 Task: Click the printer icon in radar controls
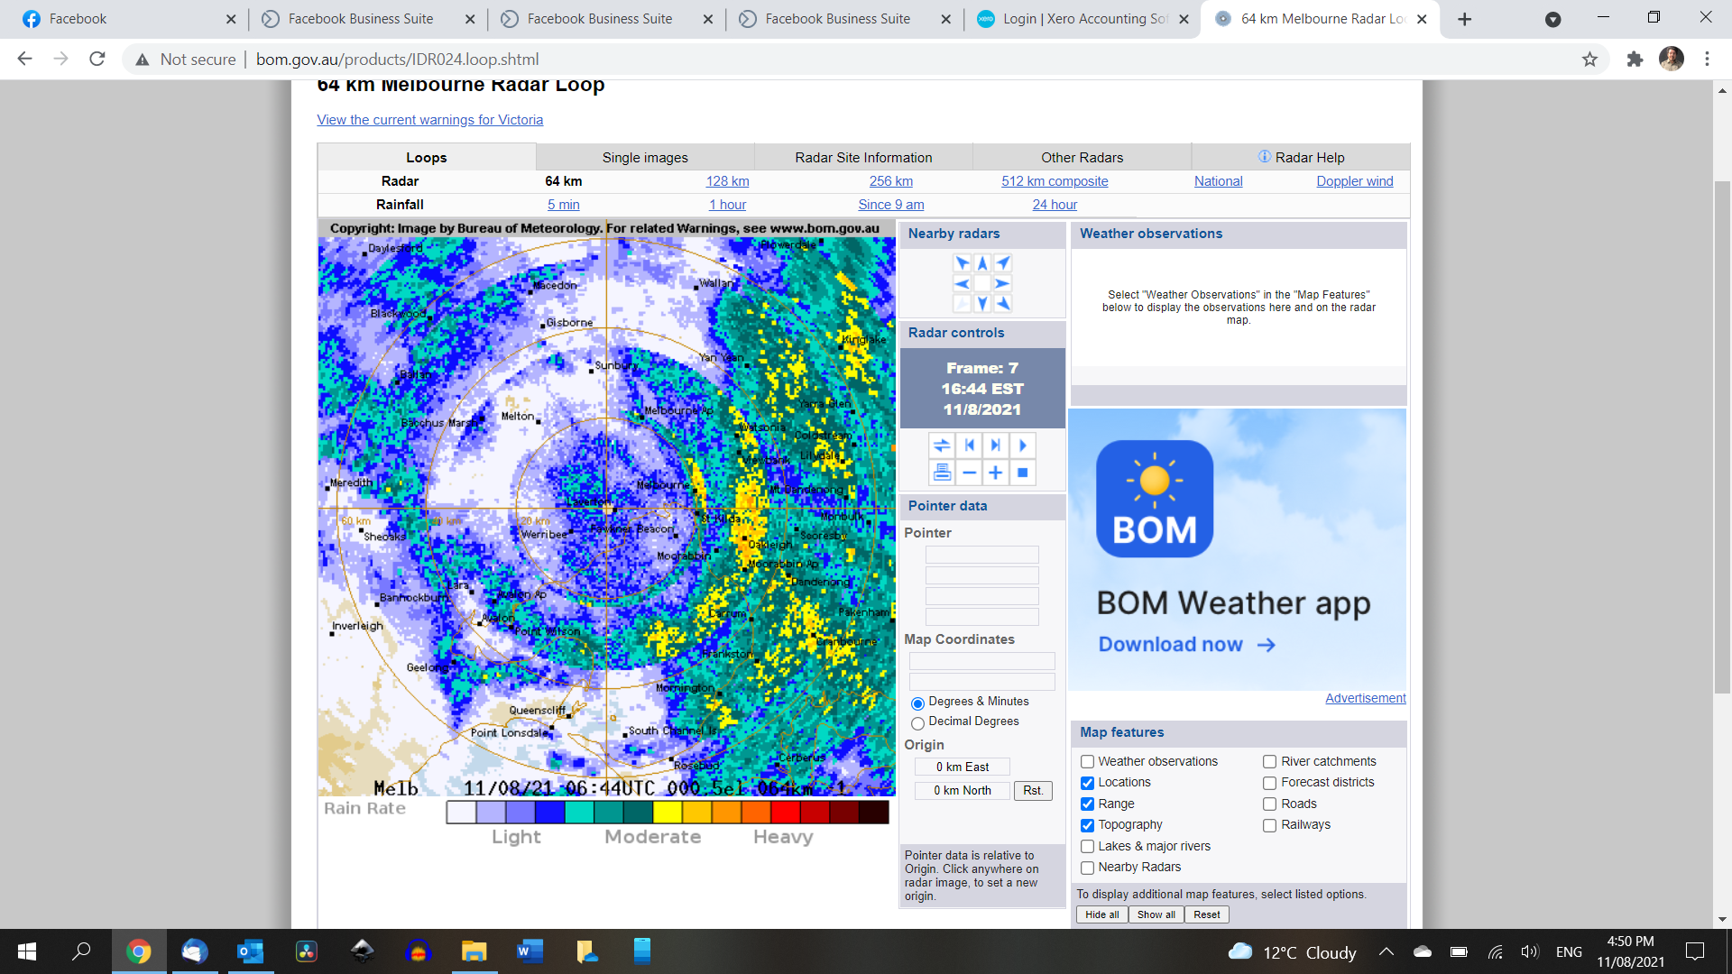point(942,473)
